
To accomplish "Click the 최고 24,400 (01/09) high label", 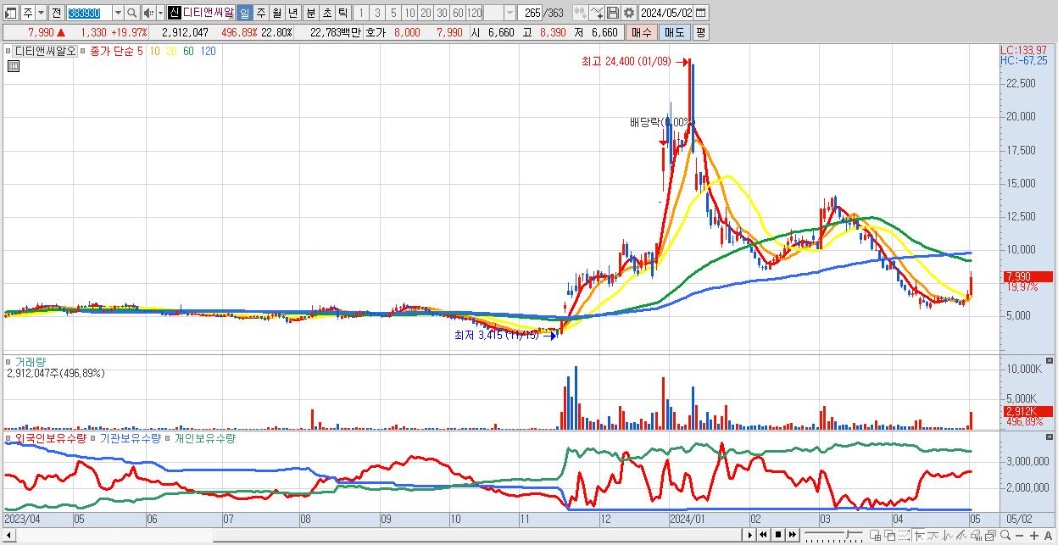I will 626,61.
